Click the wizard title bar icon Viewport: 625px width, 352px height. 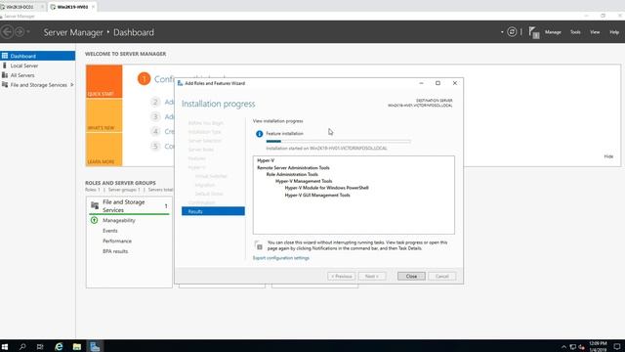(180, 83)
